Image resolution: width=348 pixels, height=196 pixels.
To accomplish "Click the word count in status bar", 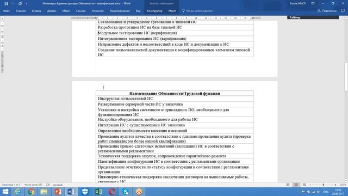I will [x=33, y=185].
